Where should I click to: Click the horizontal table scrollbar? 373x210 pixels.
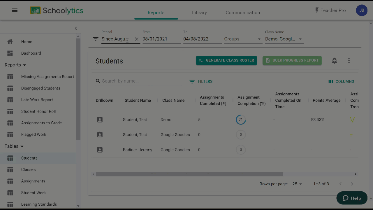pos(189,174)
